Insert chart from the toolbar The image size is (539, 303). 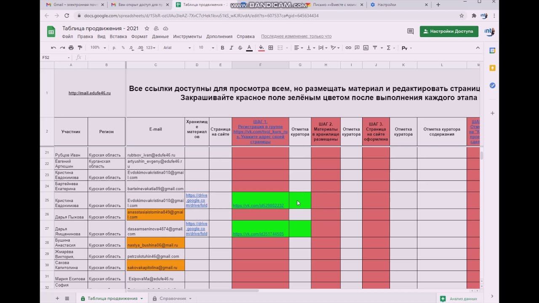click(x=366, y=48)
